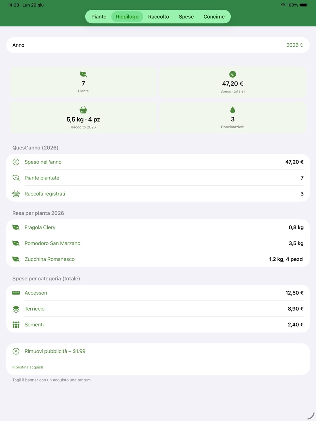Click euro icon beside Speso nell'anno
Screen dimensions: 316x421
coord(16,162)
